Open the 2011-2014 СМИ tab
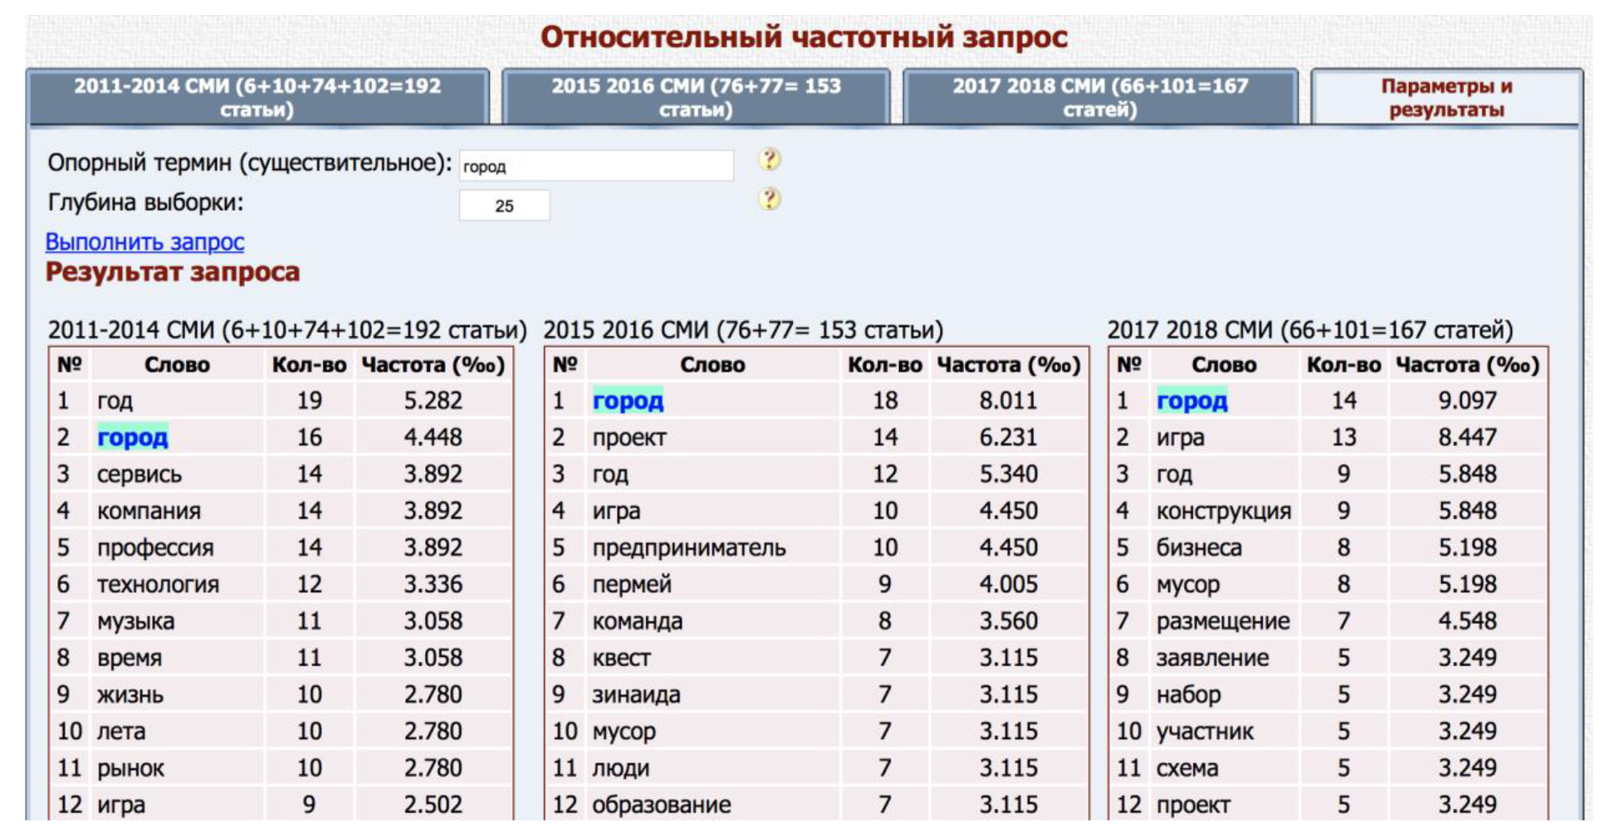This screenshot has height=833, width=1619. tap(257, 97)
